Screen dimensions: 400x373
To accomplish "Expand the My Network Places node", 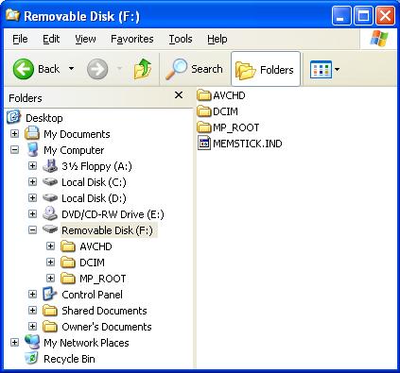I will (x=14, y=342).
